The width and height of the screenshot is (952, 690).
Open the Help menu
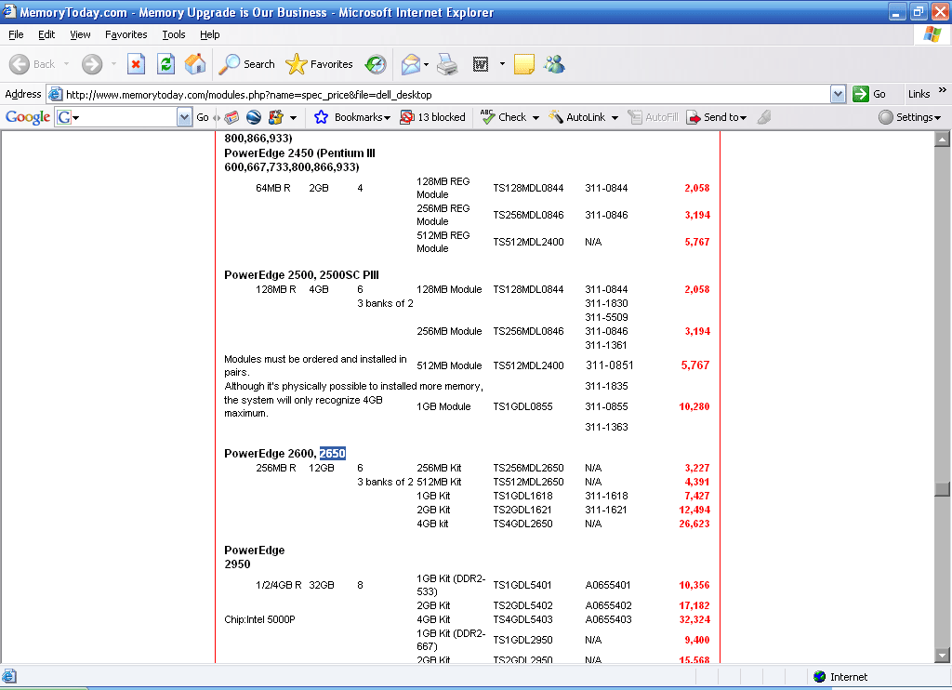pyautogui.click(x=210, y=34)
